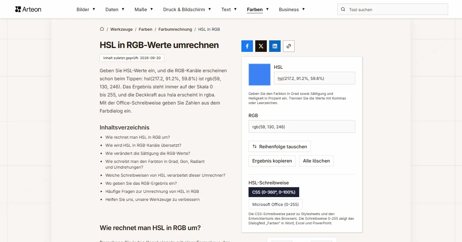Viewport: 462px width, 242px height.
Task: Open the Text menu
Action: (226, 10)
